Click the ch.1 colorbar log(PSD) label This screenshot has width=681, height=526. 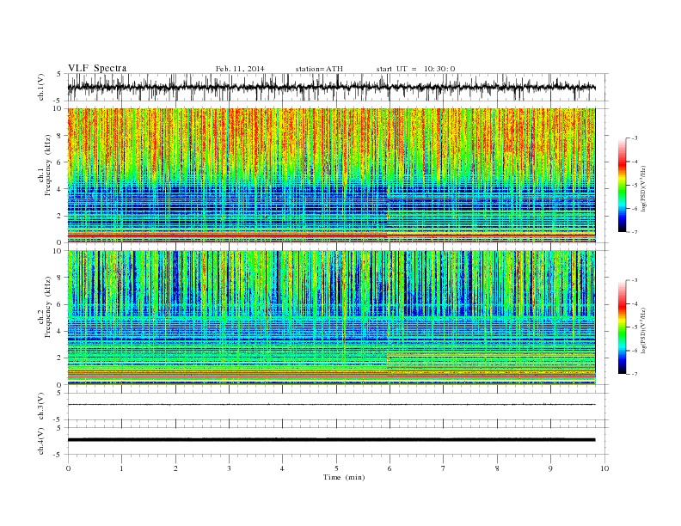643,188
